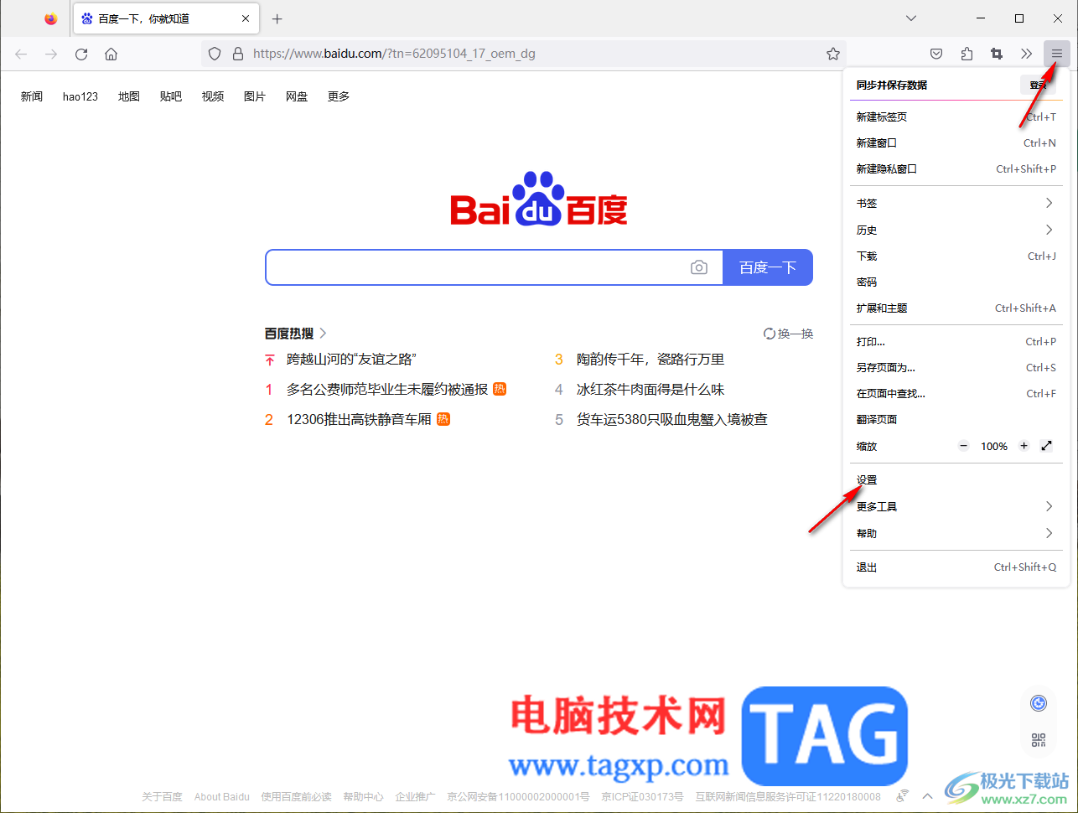1078x813 pixels.
Task: Decrease zoom with the minus control
Action: pos(962,445)
